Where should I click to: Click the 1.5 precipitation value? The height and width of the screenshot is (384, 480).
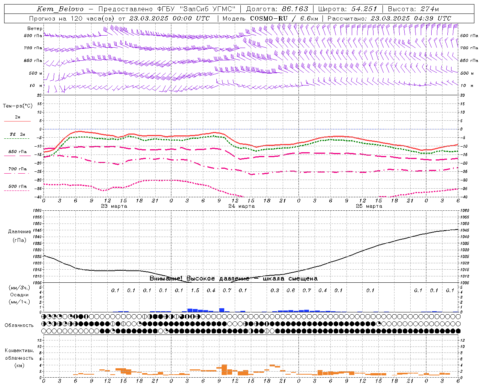[195, 290]
